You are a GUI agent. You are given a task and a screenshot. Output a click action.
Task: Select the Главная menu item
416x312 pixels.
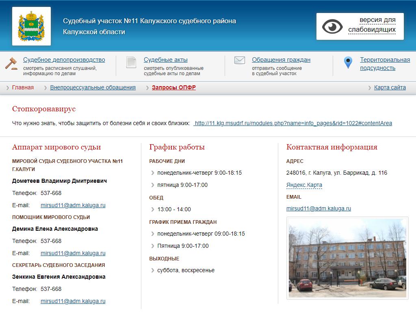[x=23, y=87]
